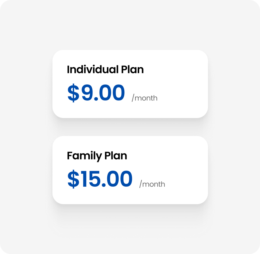Click the gray background below the Family Plan card
This screenshot has height=254, width=260.
130,229
